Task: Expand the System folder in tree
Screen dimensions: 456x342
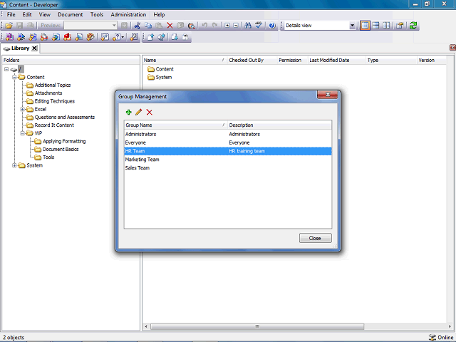Action: (14, 165)
